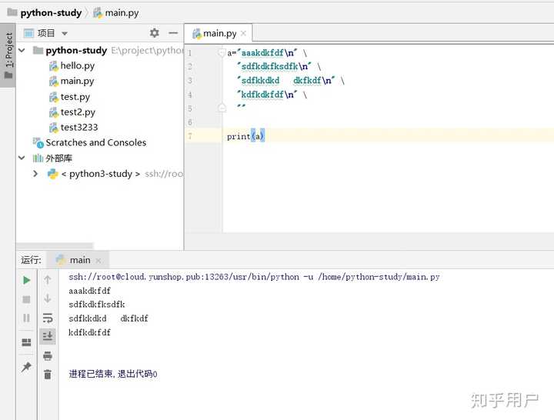Image resolution: width=554 pixels, height=420 pixels.
Task: Click python-study in the breadcrumb bar
Action: 51,13
